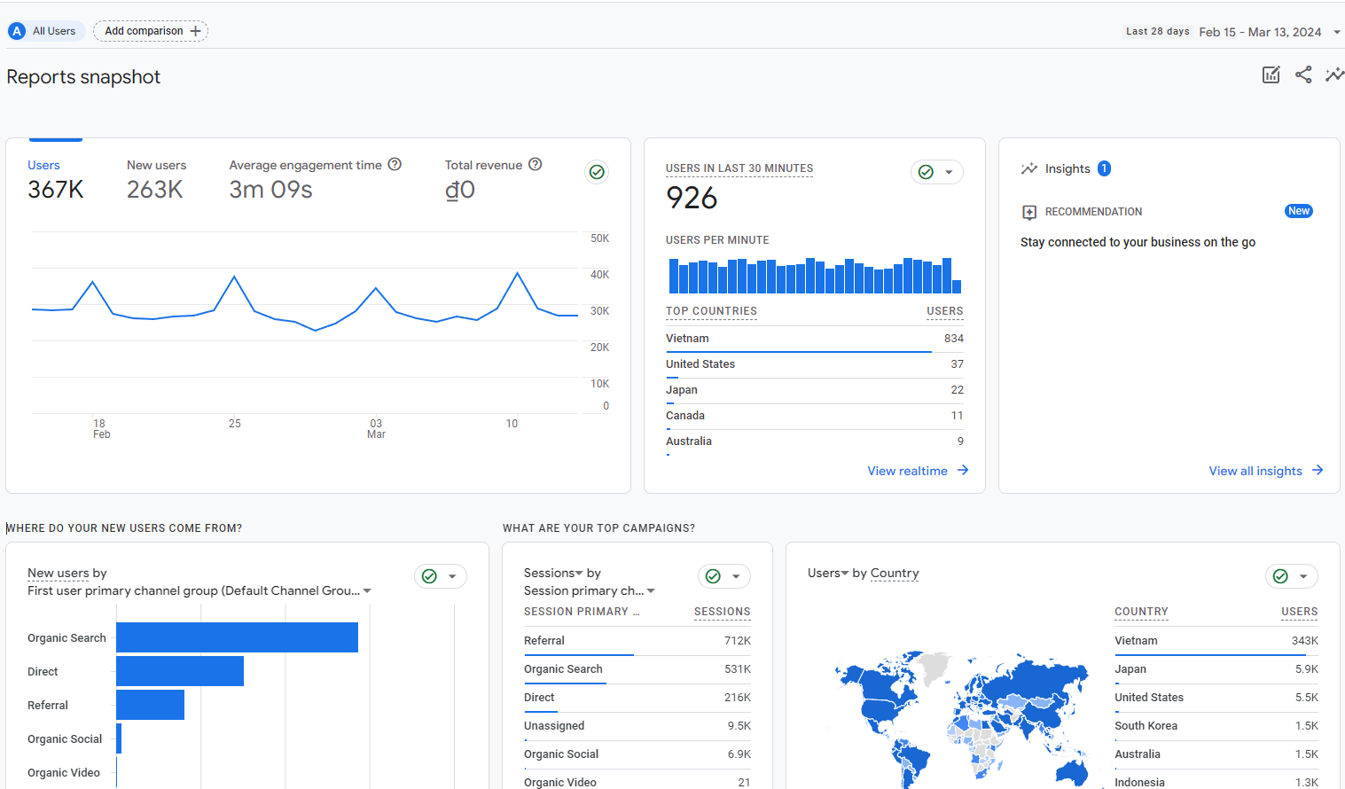
Task: Click the arrow icon next to View realtime
Action: 963,471
